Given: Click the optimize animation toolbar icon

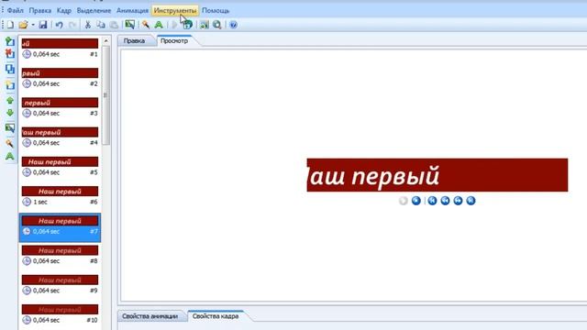Looking at the screenshot, I should pos(204,25).
